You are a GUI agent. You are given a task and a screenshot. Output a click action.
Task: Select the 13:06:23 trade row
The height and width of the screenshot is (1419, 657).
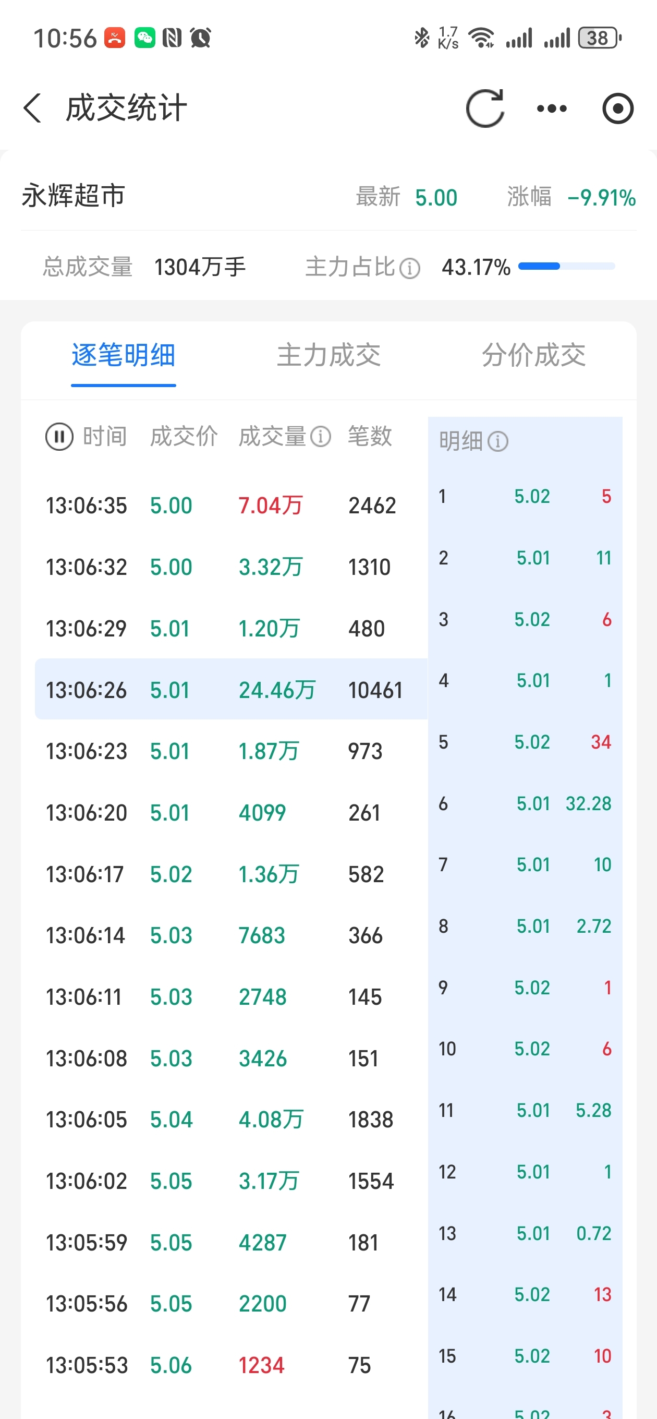(231, 751)
